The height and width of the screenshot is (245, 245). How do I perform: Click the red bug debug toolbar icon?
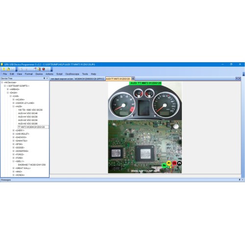click(44, 69)
